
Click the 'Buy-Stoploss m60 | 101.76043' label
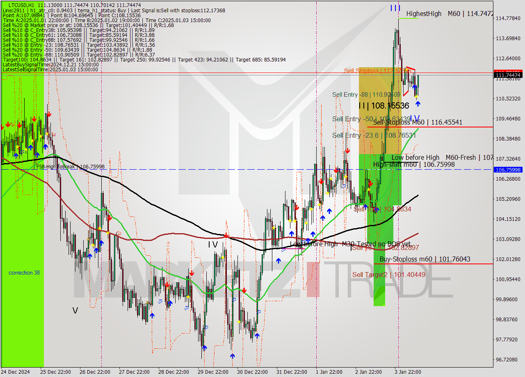coord(425,259)
